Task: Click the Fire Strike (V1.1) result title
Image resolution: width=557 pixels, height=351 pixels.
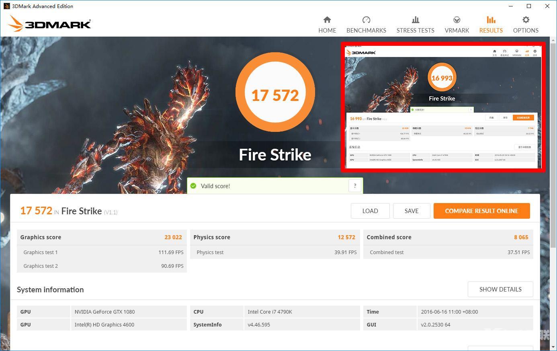Action: tap(89, 211)
